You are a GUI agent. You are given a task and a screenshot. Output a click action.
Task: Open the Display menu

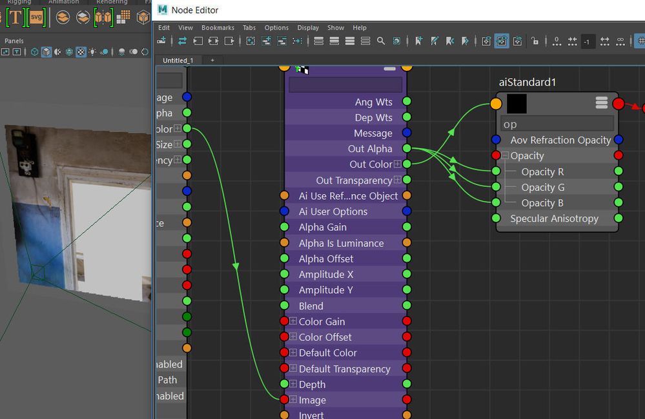[x=308, y=28]
